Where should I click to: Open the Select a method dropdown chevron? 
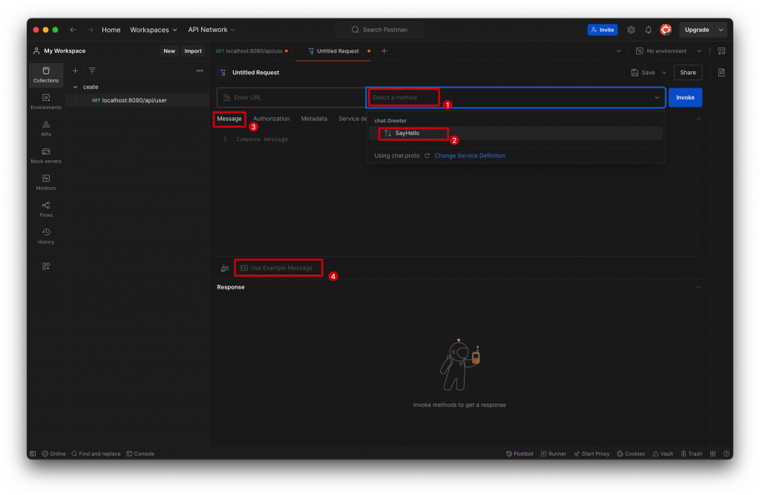(x=657, y=97)
